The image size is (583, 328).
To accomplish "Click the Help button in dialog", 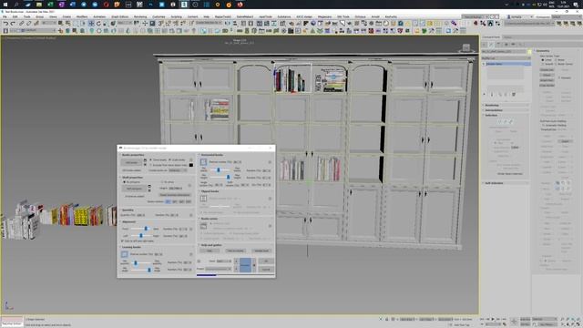I will [210, 251].
